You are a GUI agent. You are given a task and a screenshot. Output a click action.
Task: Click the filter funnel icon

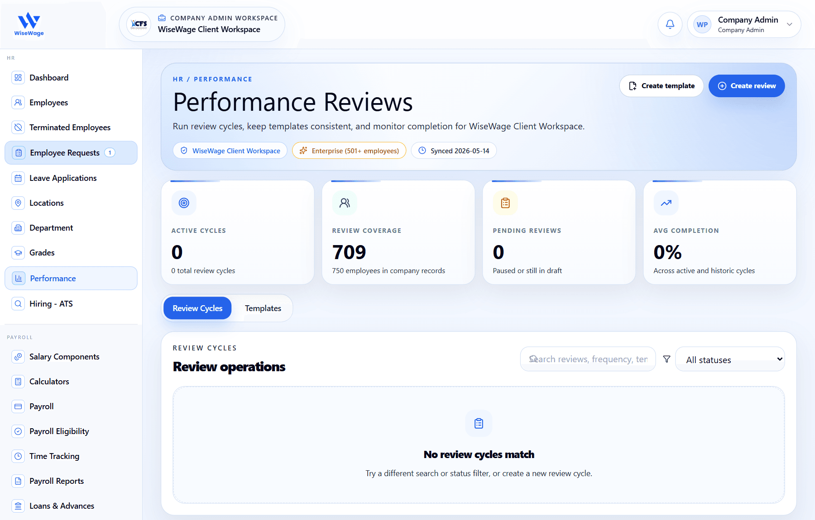point(666,359)
